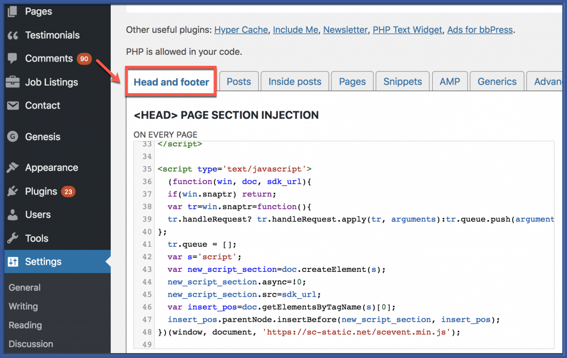The width and height of the screenshot is (567, 358).
Task: Click the Appearance paintbrush icon
Action: tap(13, 167)
